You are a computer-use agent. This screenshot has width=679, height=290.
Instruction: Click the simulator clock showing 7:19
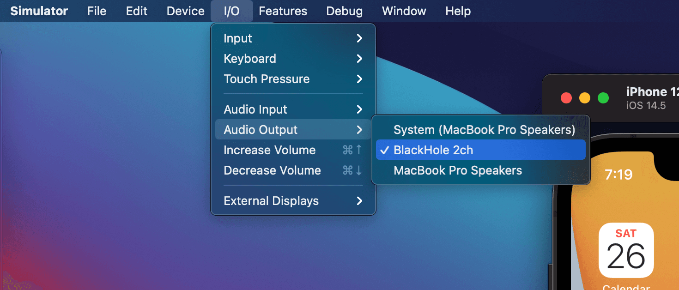618,175
